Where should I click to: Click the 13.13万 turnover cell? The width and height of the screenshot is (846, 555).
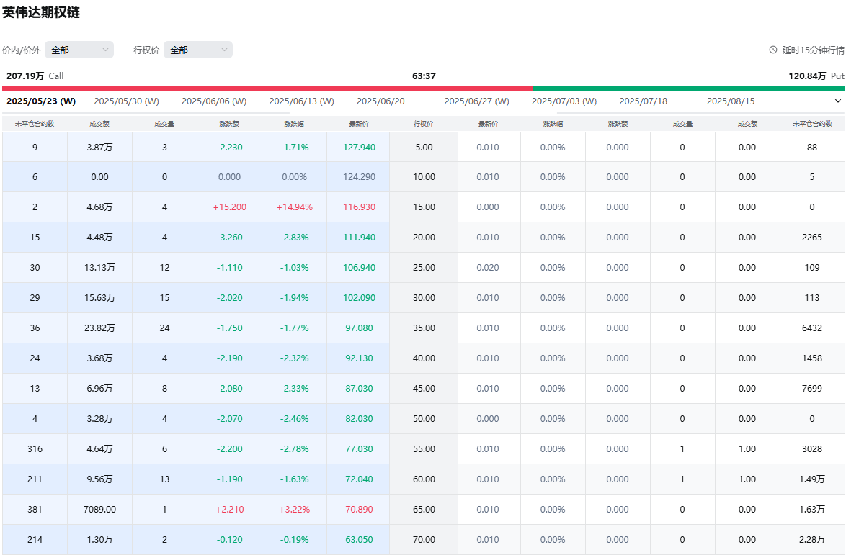(99, 267)
